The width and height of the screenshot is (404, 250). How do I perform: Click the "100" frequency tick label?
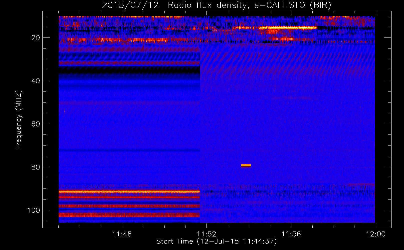34,210
